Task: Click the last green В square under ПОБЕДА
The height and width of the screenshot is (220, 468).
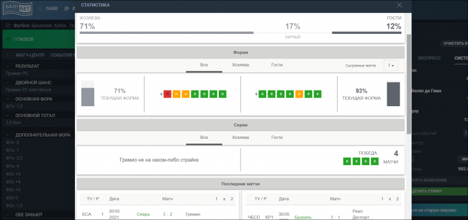Action: [x=374, y=162]
